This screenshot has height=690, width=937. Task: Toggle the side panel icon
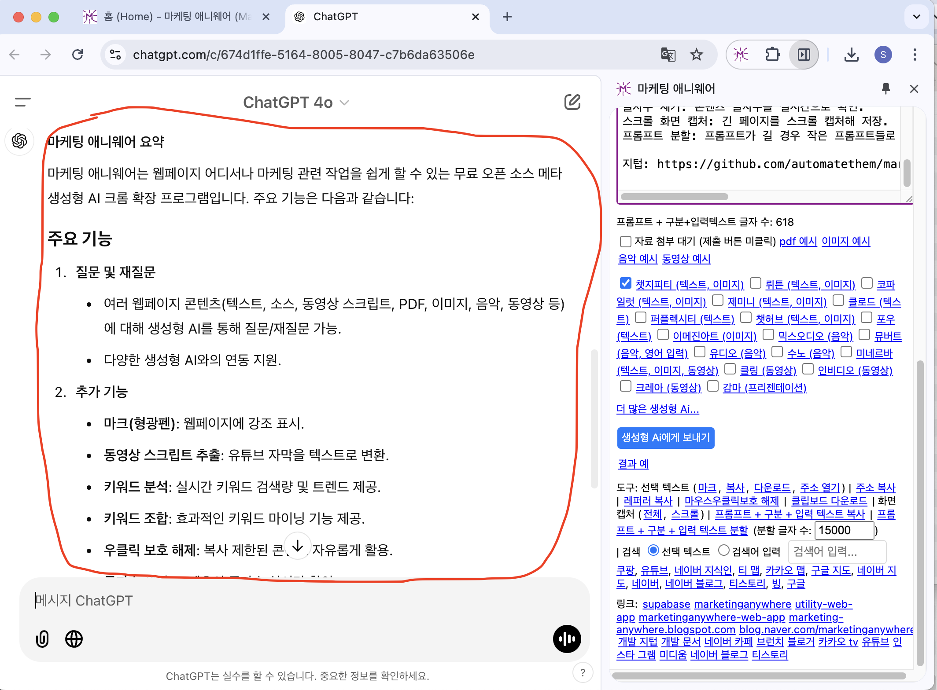click(x=804, y=55)
